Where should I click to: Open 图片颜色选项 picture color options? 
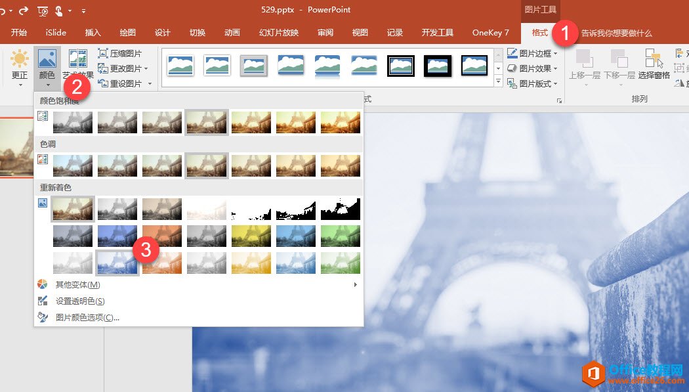pyautogui.click(x=87, y=318)
